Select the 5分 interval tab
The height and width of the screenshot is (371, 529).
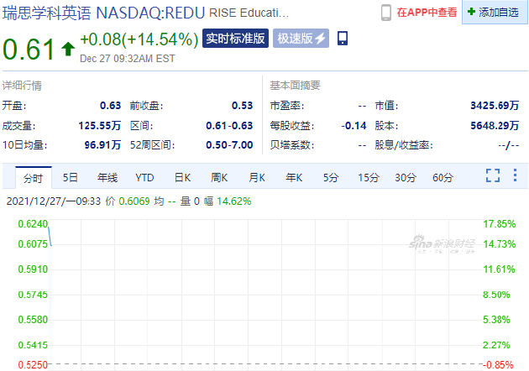tap(331, 177)
